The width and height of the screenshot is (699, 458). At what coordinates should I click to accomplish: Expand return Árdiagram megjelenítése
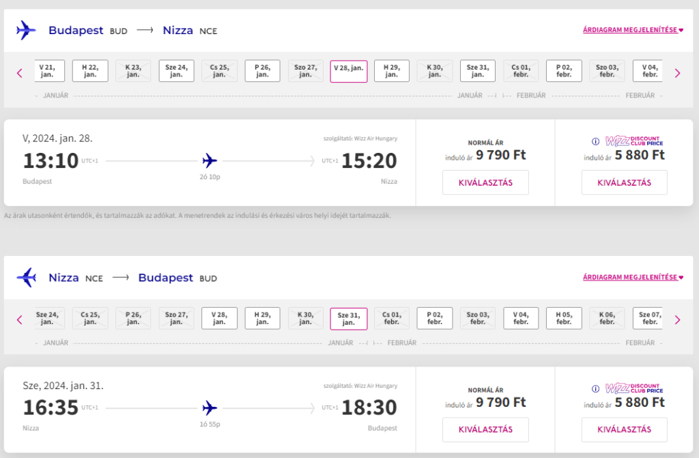click(633, 277)
